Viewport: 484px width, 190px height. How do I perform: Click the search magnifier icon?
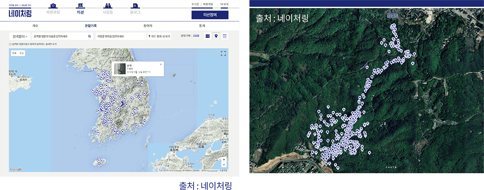click(x=90, y=36)
